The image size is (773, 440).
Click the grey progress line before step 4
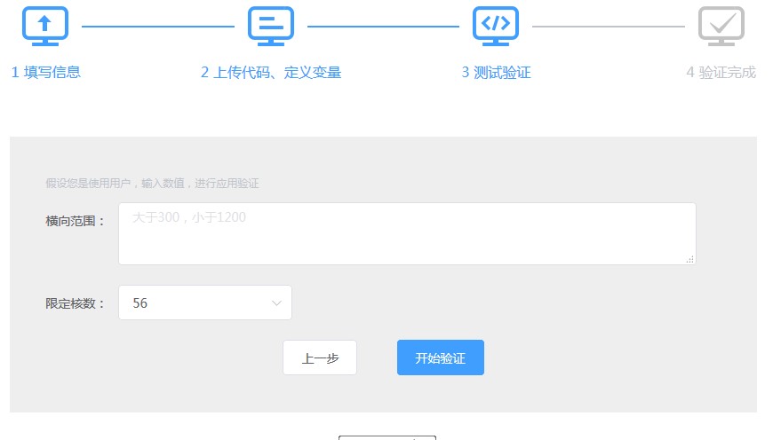coord(609,27)
